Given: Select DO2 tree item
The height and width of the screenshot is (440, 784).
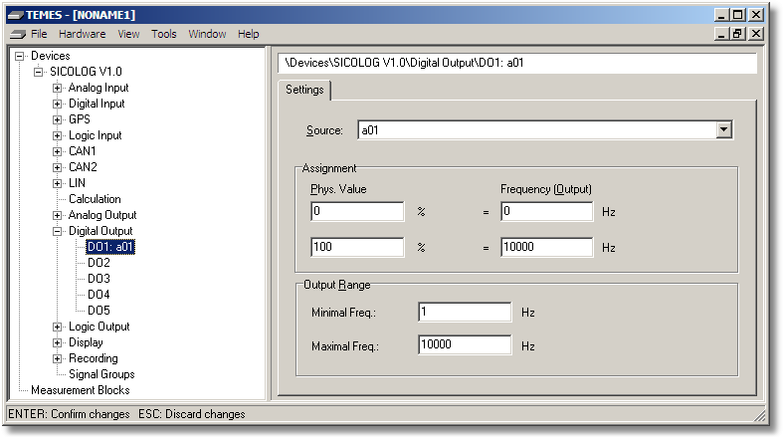Looking at the screenshot, I should point(98,263).
